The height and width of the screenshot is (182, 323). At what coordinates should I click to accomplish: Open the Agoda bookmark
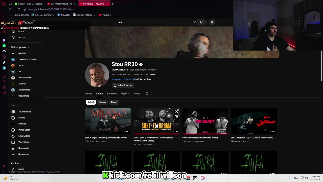(x=84, y=15)
